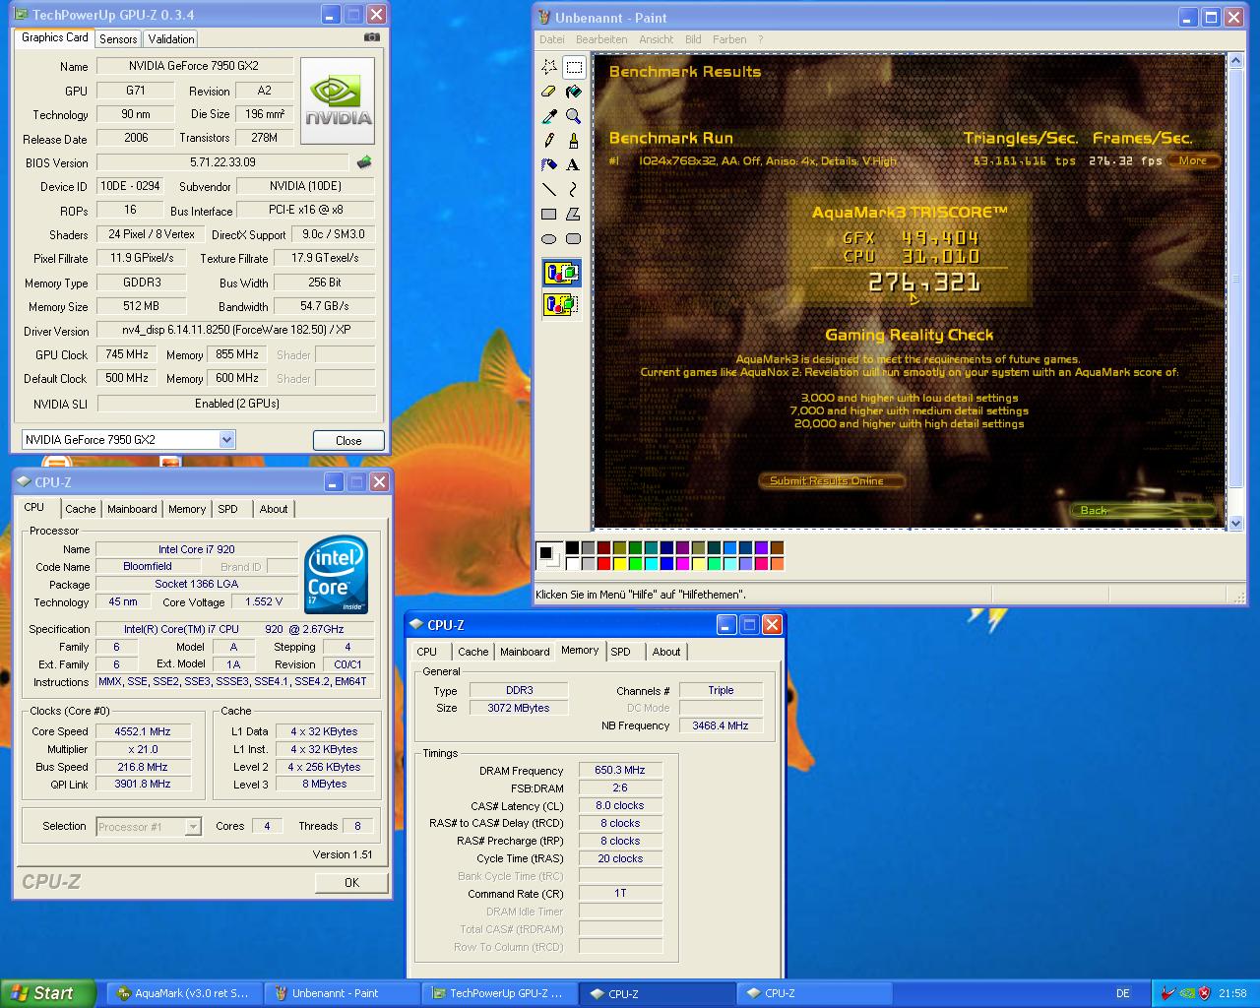Viewport: 1260px width, 1008px height.
Task: Open the Cache tab in left CPU-Z window
Action: click(x=81, y=509)
